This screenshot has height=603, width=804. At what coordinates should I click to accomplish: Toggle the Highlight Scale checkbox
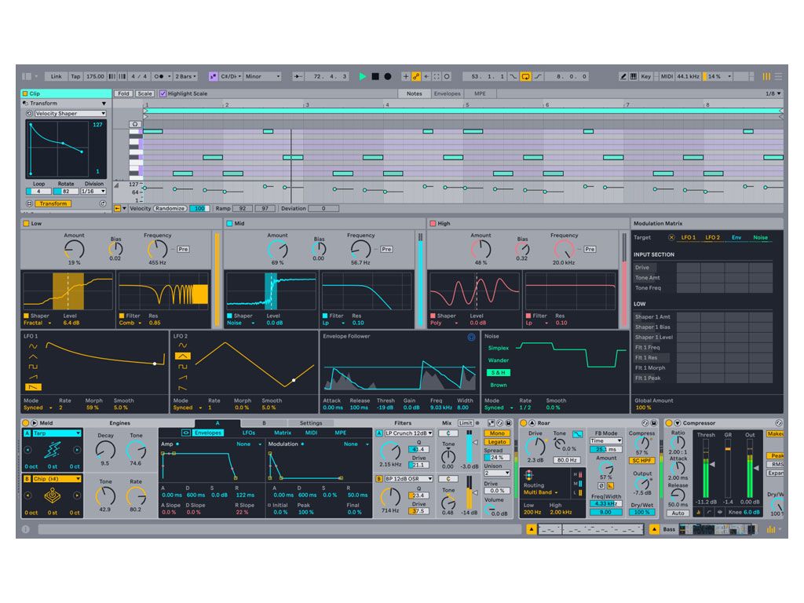click(163, 93)
